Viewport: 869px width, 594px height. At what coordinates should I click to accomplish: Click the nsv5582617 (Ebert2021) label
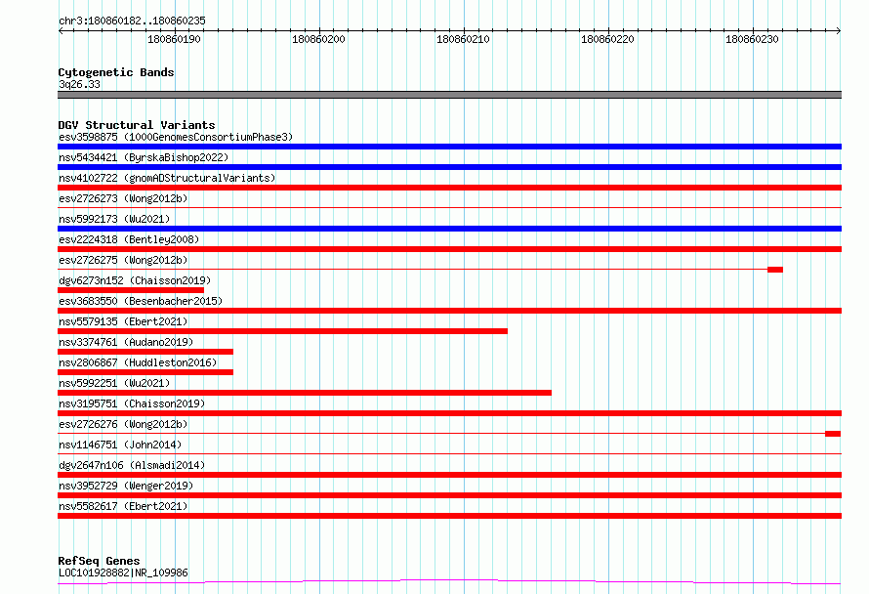coord(123,506)
